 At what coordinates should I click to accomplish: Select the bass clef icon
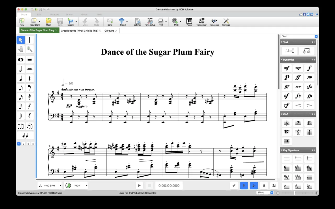pos(298,123)
